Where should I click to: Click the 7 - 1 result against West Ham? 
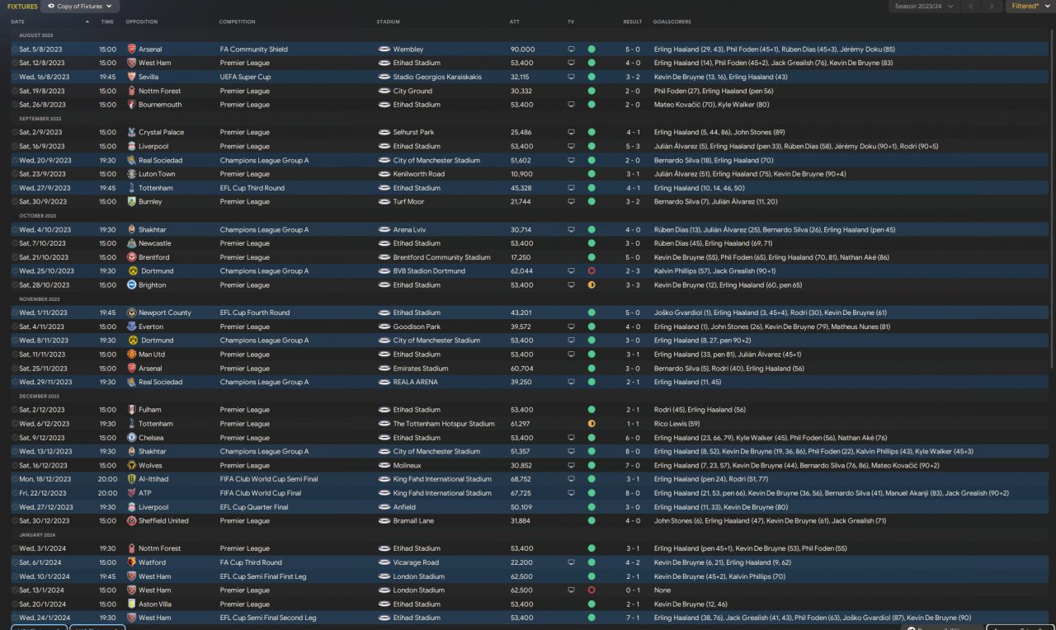(x=633, y=618)
